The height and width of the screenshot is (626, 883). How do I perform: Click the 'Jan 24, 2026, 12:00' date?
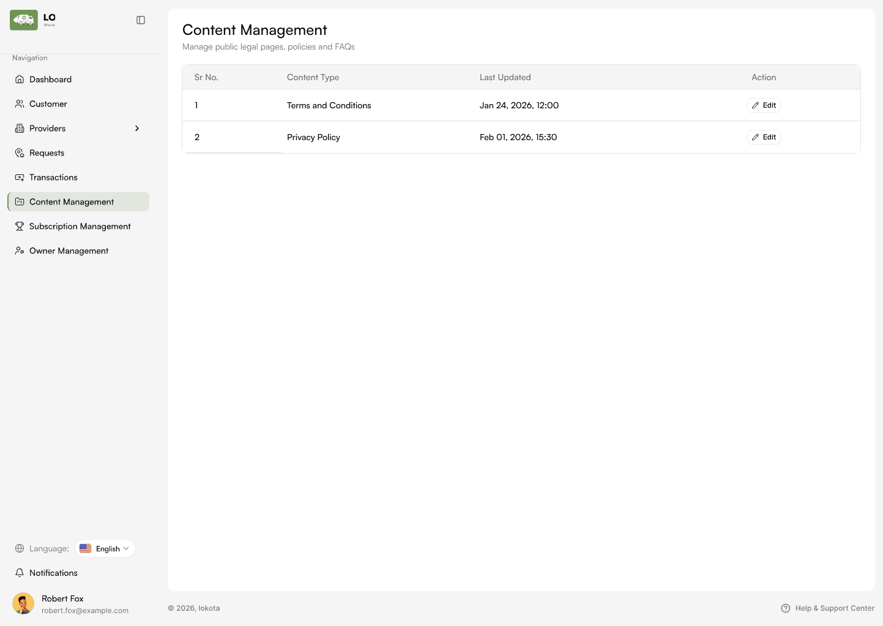pos(519,105)
